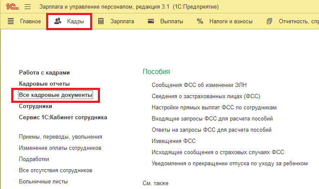This screenshot has width=319, height=189.
Task: Click the Пособия group heading
Action: (156, 71)
